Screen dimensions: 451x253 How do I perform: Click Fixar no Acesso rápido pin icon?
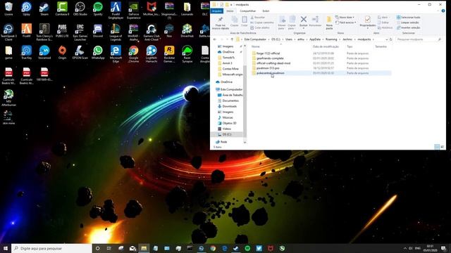pos(221,20)
